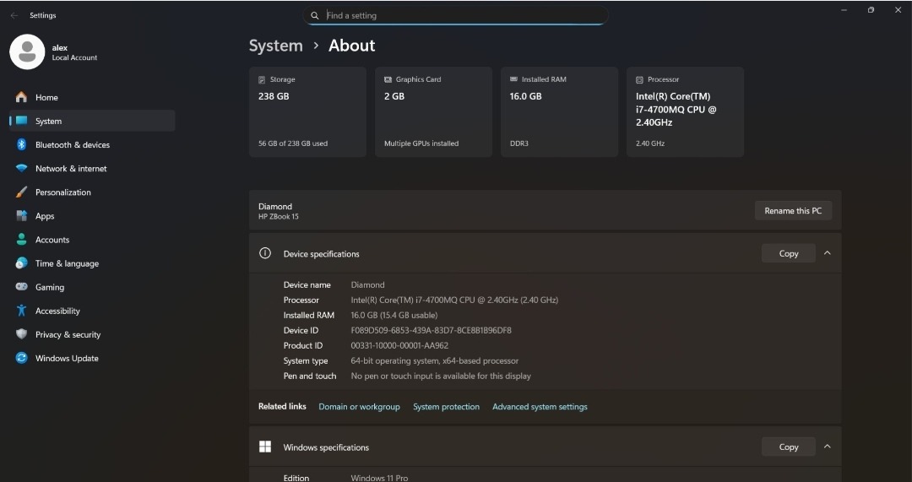Open the Accounts settings page
912x482 pixels.
point(52,240)
